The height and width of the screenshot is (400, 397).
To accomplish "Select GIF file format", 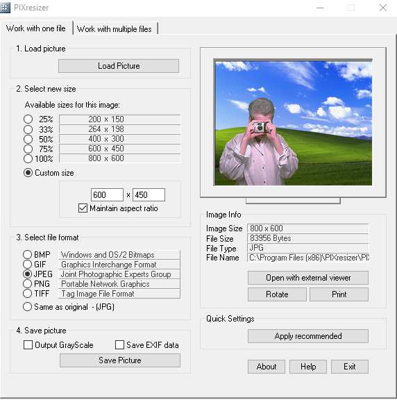I will coord(27,265).
